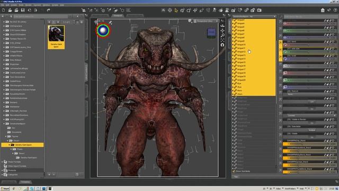Click the frame selection control beside viewport
The image size is (339, 191).
[x=222, y=40]
